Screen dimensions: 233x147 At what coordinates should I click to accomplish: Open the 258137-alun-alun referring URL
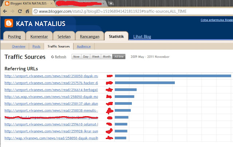[x=51, y=104]
